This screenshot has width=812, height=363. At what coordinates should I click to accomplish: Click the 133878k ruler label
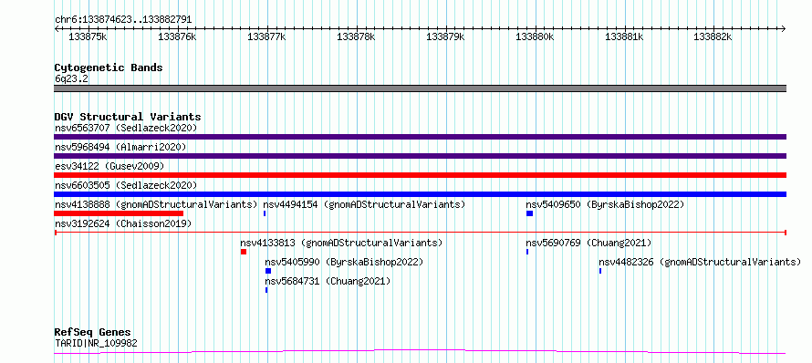pyautogui.click(x=356, y=36)
